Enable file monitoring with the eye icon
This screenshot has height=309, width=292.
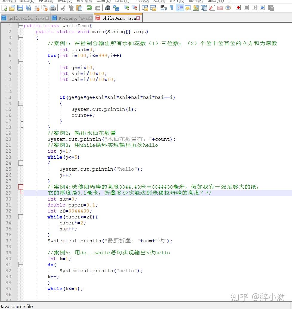[x=228, y=8]
